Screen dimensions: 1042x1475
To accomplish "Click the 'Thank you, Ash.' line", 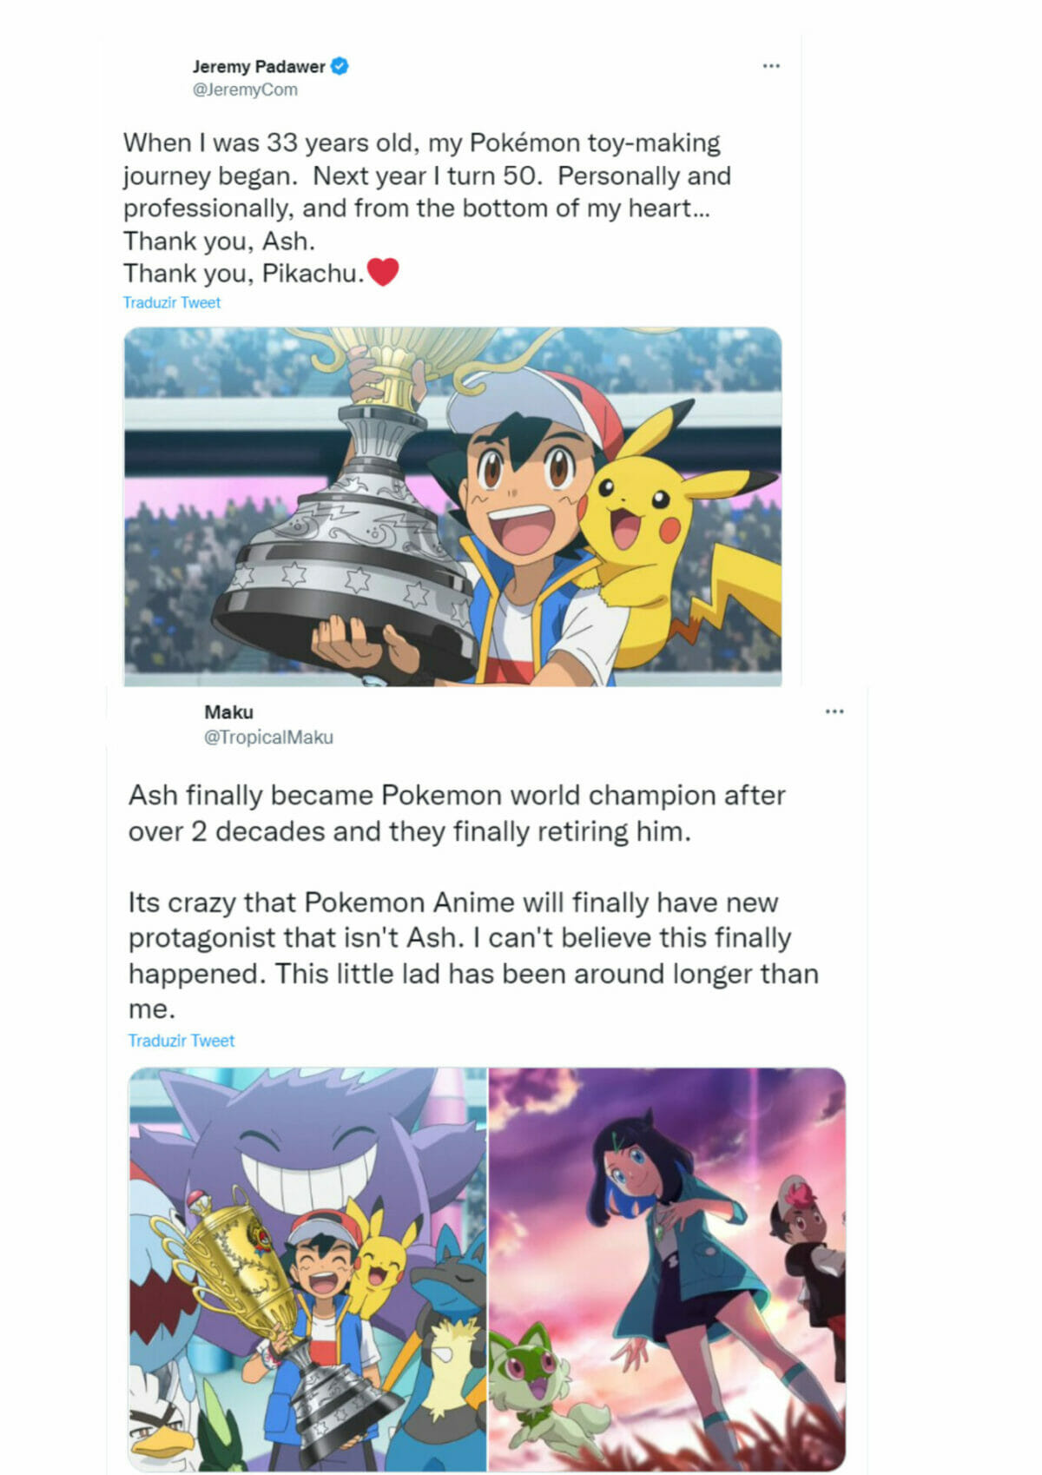I will click(219, 241).
